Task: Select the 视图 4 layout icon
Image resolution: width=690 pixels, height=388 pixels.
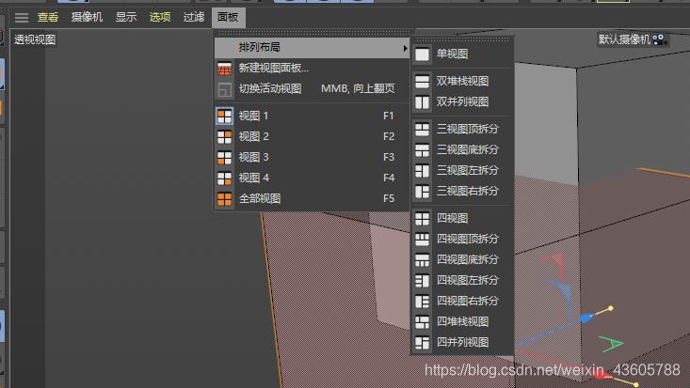Action: tap(224, 178)
